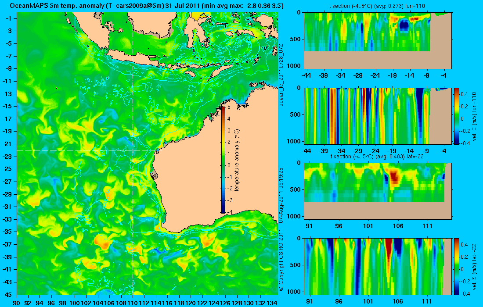The image size is (483, 307).
Task: Click longitude tick "110" on main map axis
Action: [133, 303]
